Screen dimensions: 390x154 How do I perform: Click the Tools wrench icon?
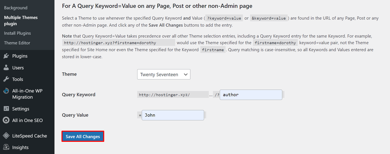click(x=6, y=79)
